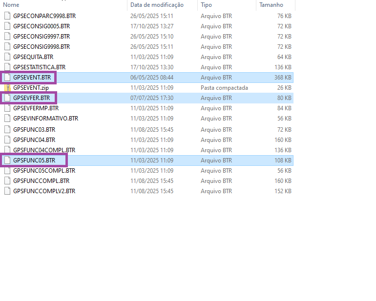Click the file name GPSFUNC05COMPL.BTR
The width and height of the screenshot is (376, 301).
click(x=44, y=171)
